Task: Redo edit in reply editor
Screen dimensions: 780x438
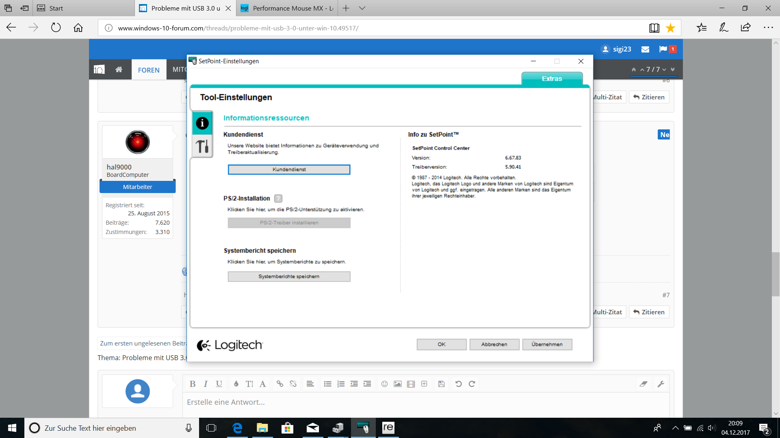Action: point(472,384)
